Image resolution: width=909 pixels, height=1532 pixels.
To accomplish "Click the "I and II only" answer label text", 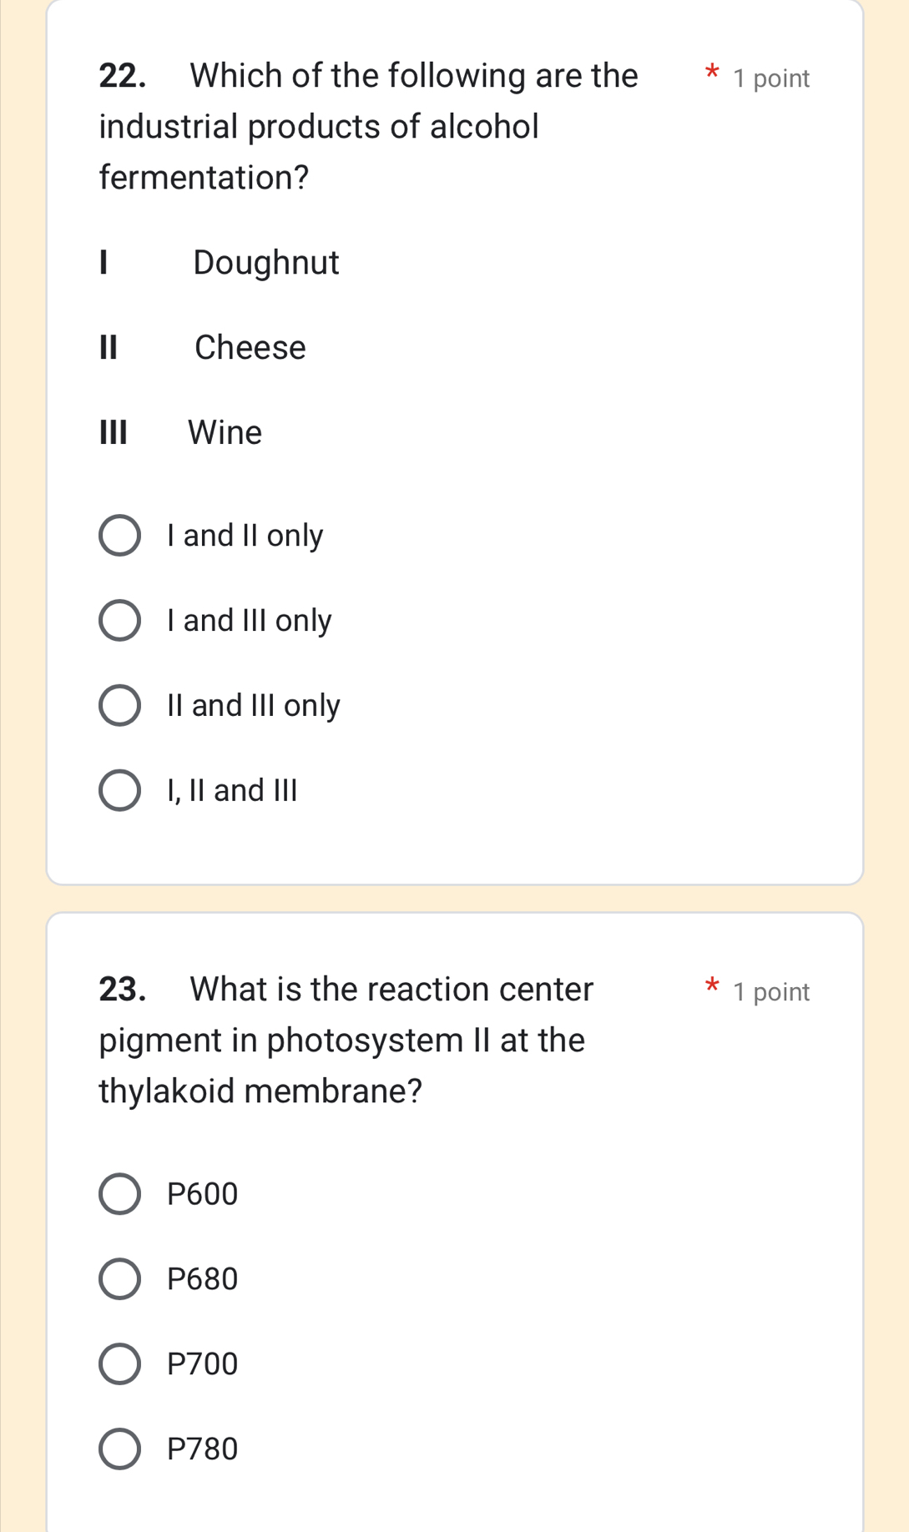I will pos(245,536).
